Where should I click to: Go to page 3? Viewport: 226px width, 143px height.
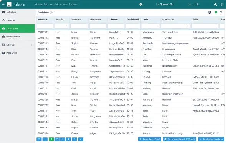point(63,139)
